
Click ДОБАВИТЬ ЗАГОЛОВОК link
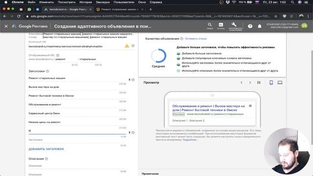pyautogui.click(x=46, y=149)
